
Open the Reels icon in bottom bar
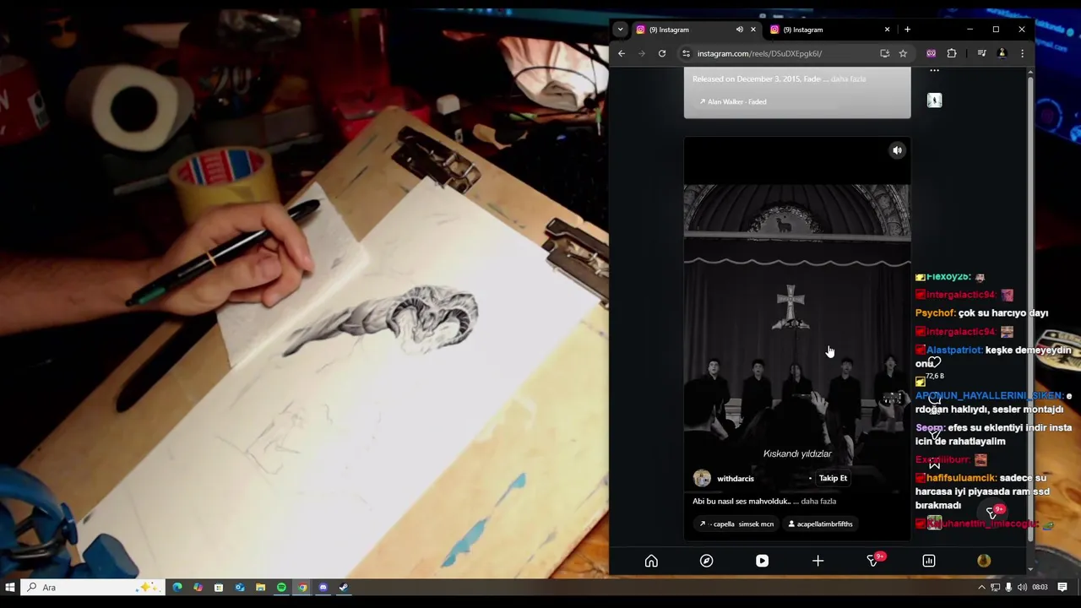tap(762, 561)
